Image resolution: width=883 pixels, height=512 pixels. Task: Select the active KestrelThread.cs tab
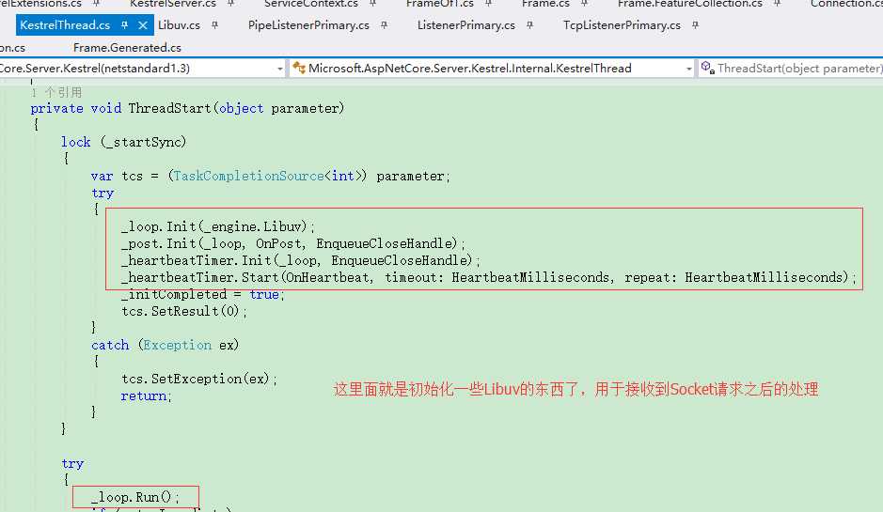(65, 25)
